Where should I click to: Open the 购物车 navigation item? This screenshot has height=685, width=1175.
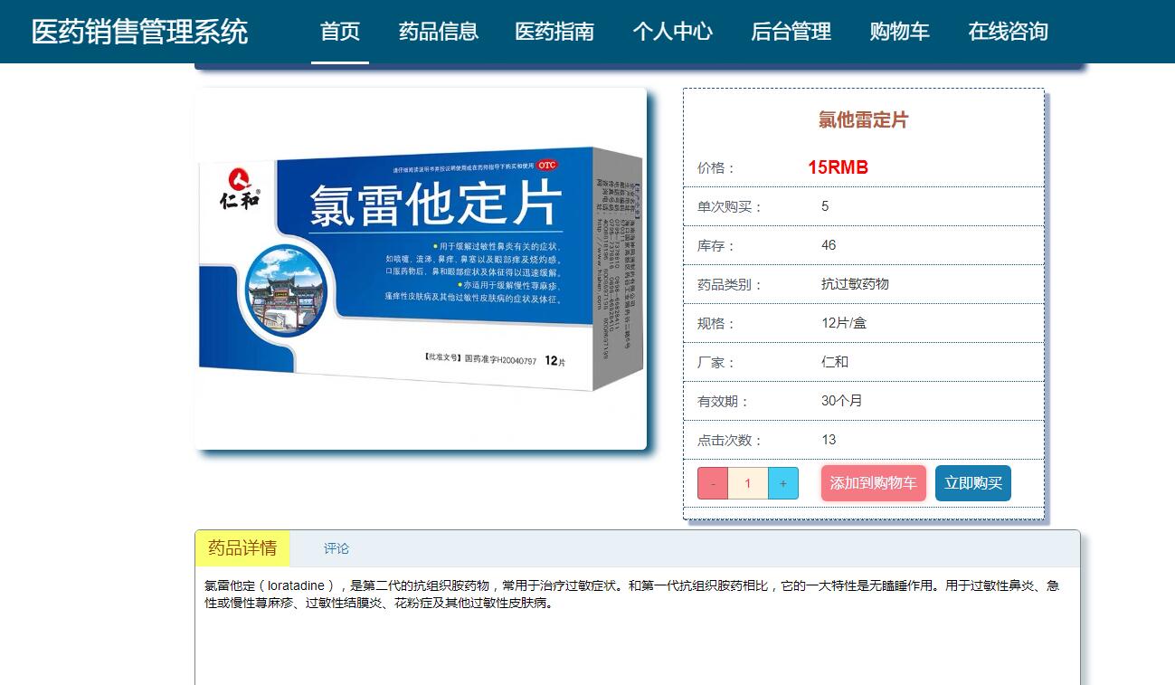899,32
